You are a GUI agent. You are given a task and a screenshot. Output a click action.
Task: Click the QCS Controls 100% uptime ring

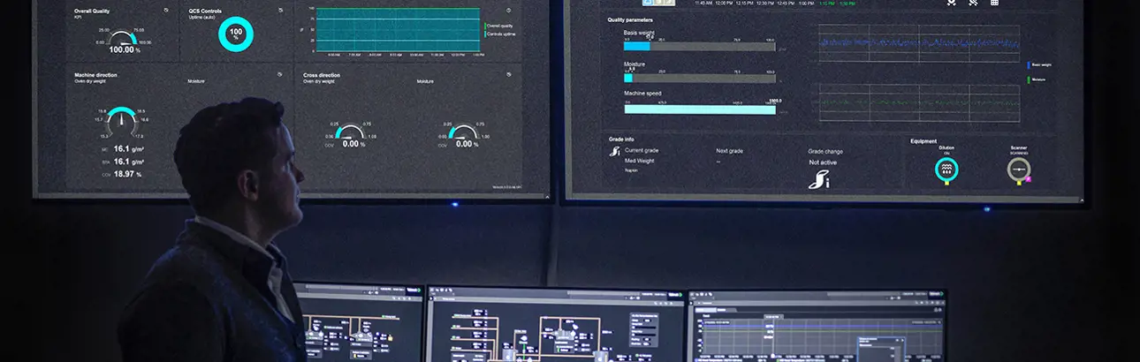click(235, 34)
